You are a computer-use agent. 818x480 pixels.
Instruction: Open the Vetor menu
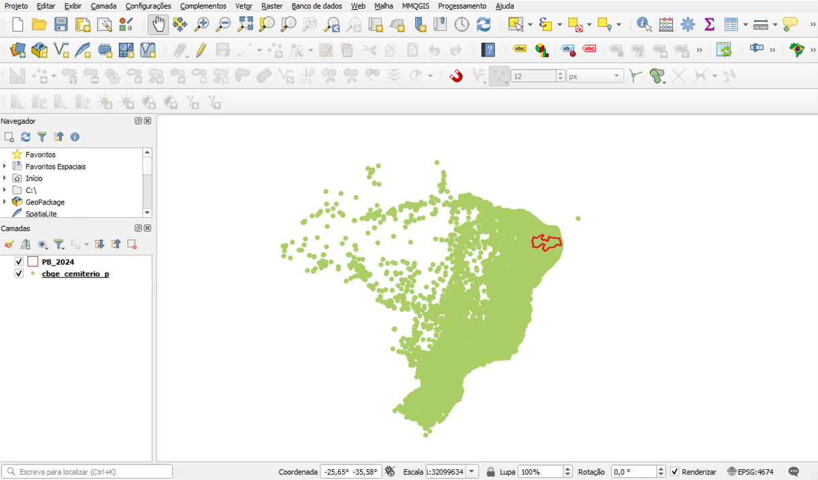(x=243, y=6)
